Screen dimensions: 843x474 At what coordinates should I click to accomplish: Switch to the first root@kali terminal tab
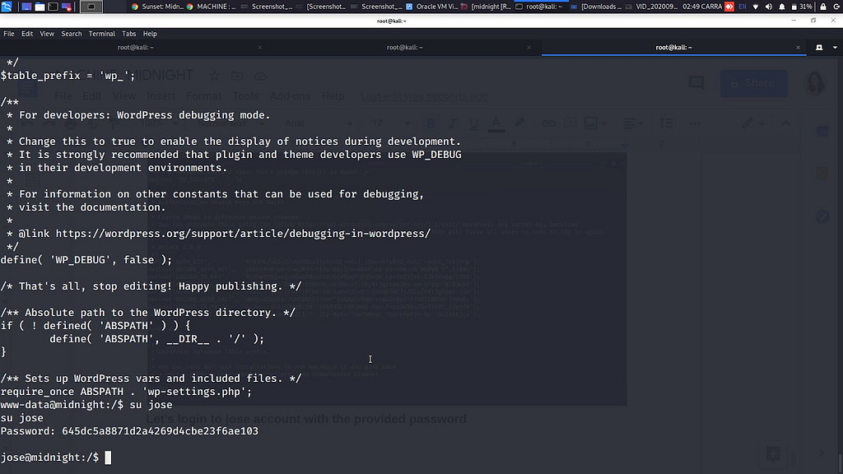pyautogui.click(x=136, y=47)
